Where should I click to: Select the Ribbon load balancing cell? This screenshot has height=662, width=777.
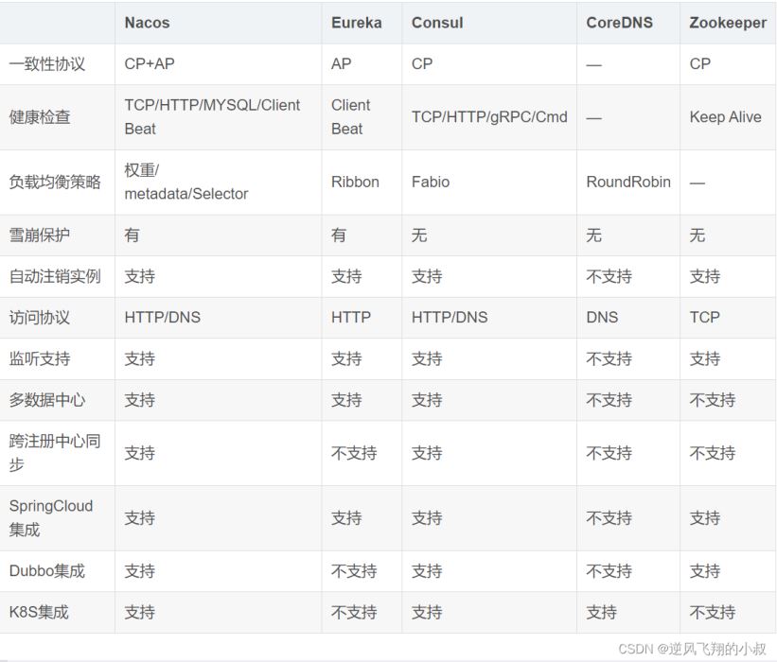click(355, 183)
